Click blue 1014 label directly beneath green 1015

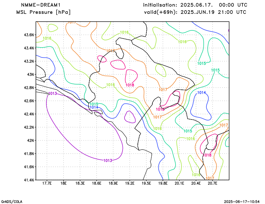coord(94,107)
